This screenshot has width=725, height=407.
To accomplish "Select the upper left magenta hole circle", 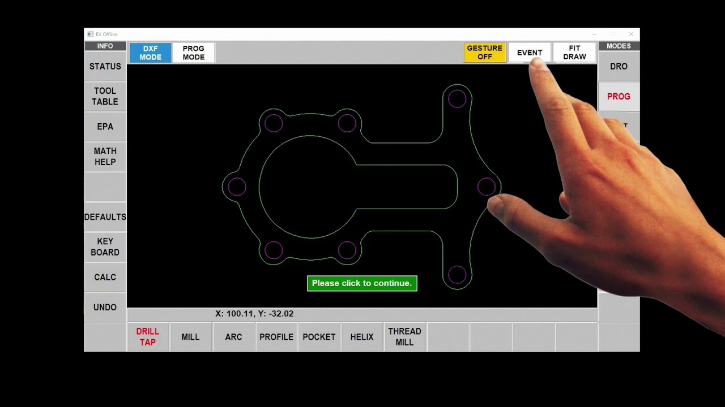I will (274, 123).
